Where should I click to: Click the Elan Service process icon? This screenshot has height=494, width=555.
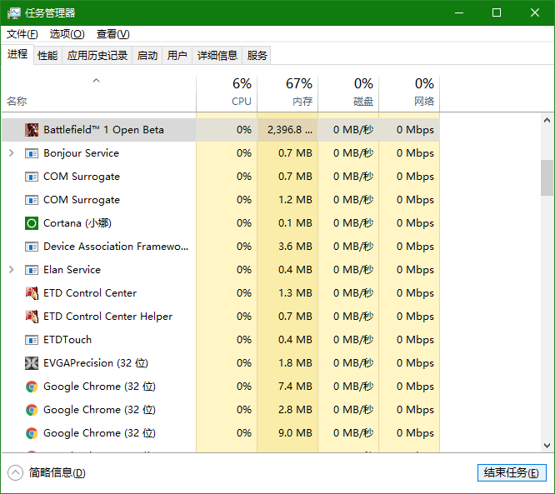[32, 270]
